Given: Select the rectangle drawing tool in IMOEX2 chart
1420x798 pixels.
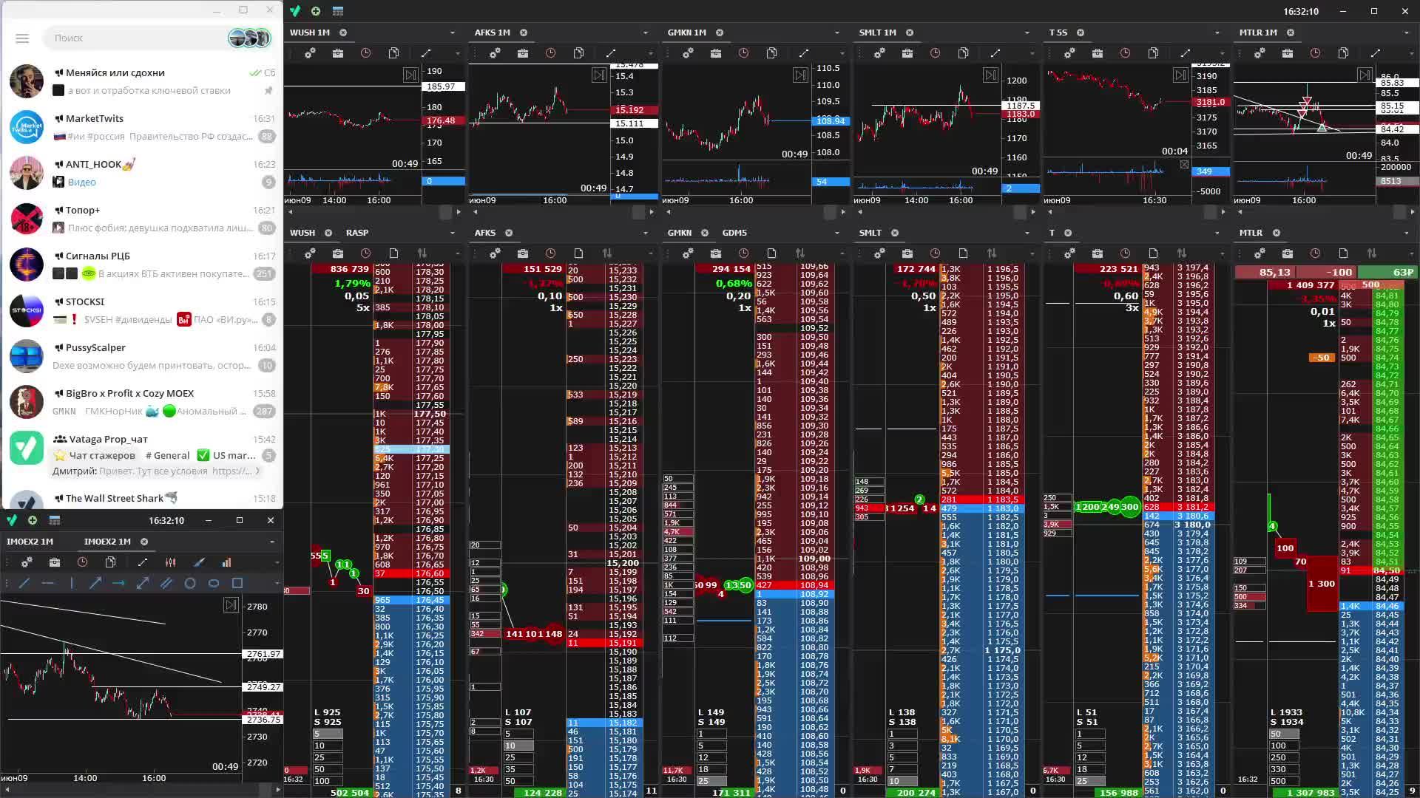Looking at the screenshot, I should tap(237, 583).
